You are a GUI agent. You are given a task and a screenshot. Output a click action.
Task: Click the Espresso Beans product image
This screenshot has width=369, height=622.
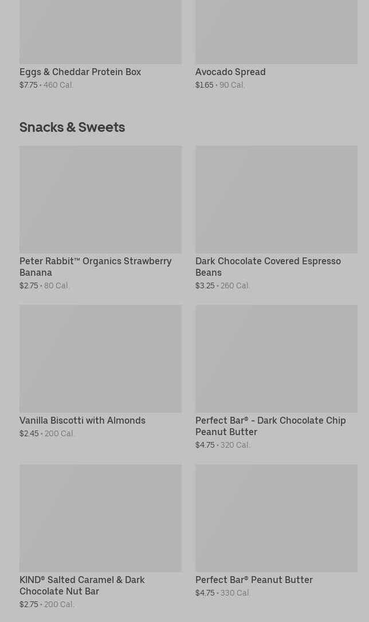[x=276, y=199]
